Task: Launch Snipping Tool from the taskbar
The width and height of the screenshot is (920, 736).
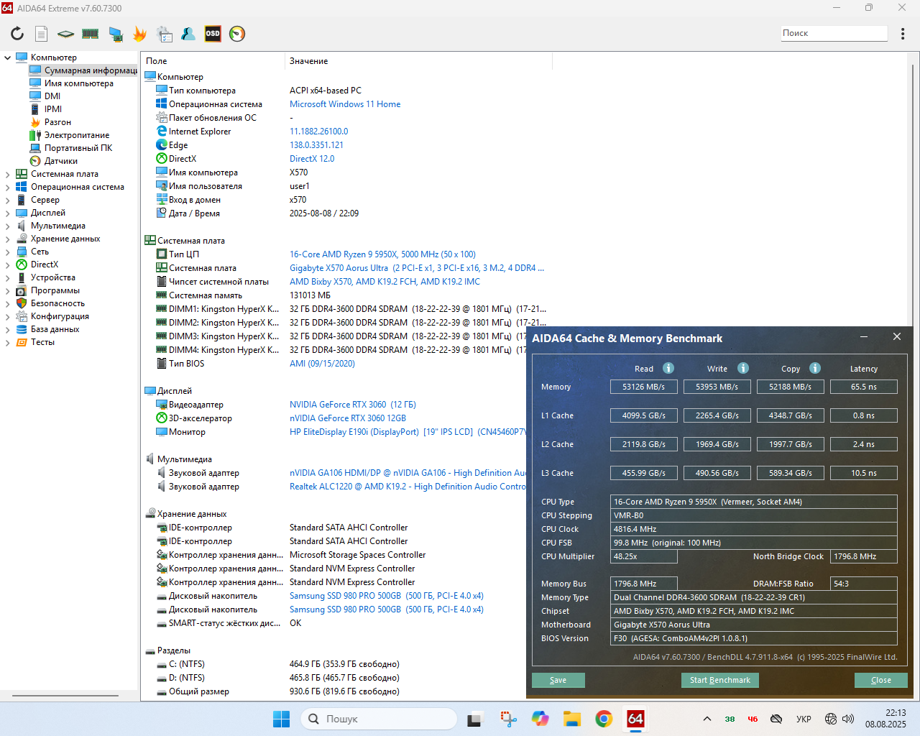Action: click(x=508, y=719)
